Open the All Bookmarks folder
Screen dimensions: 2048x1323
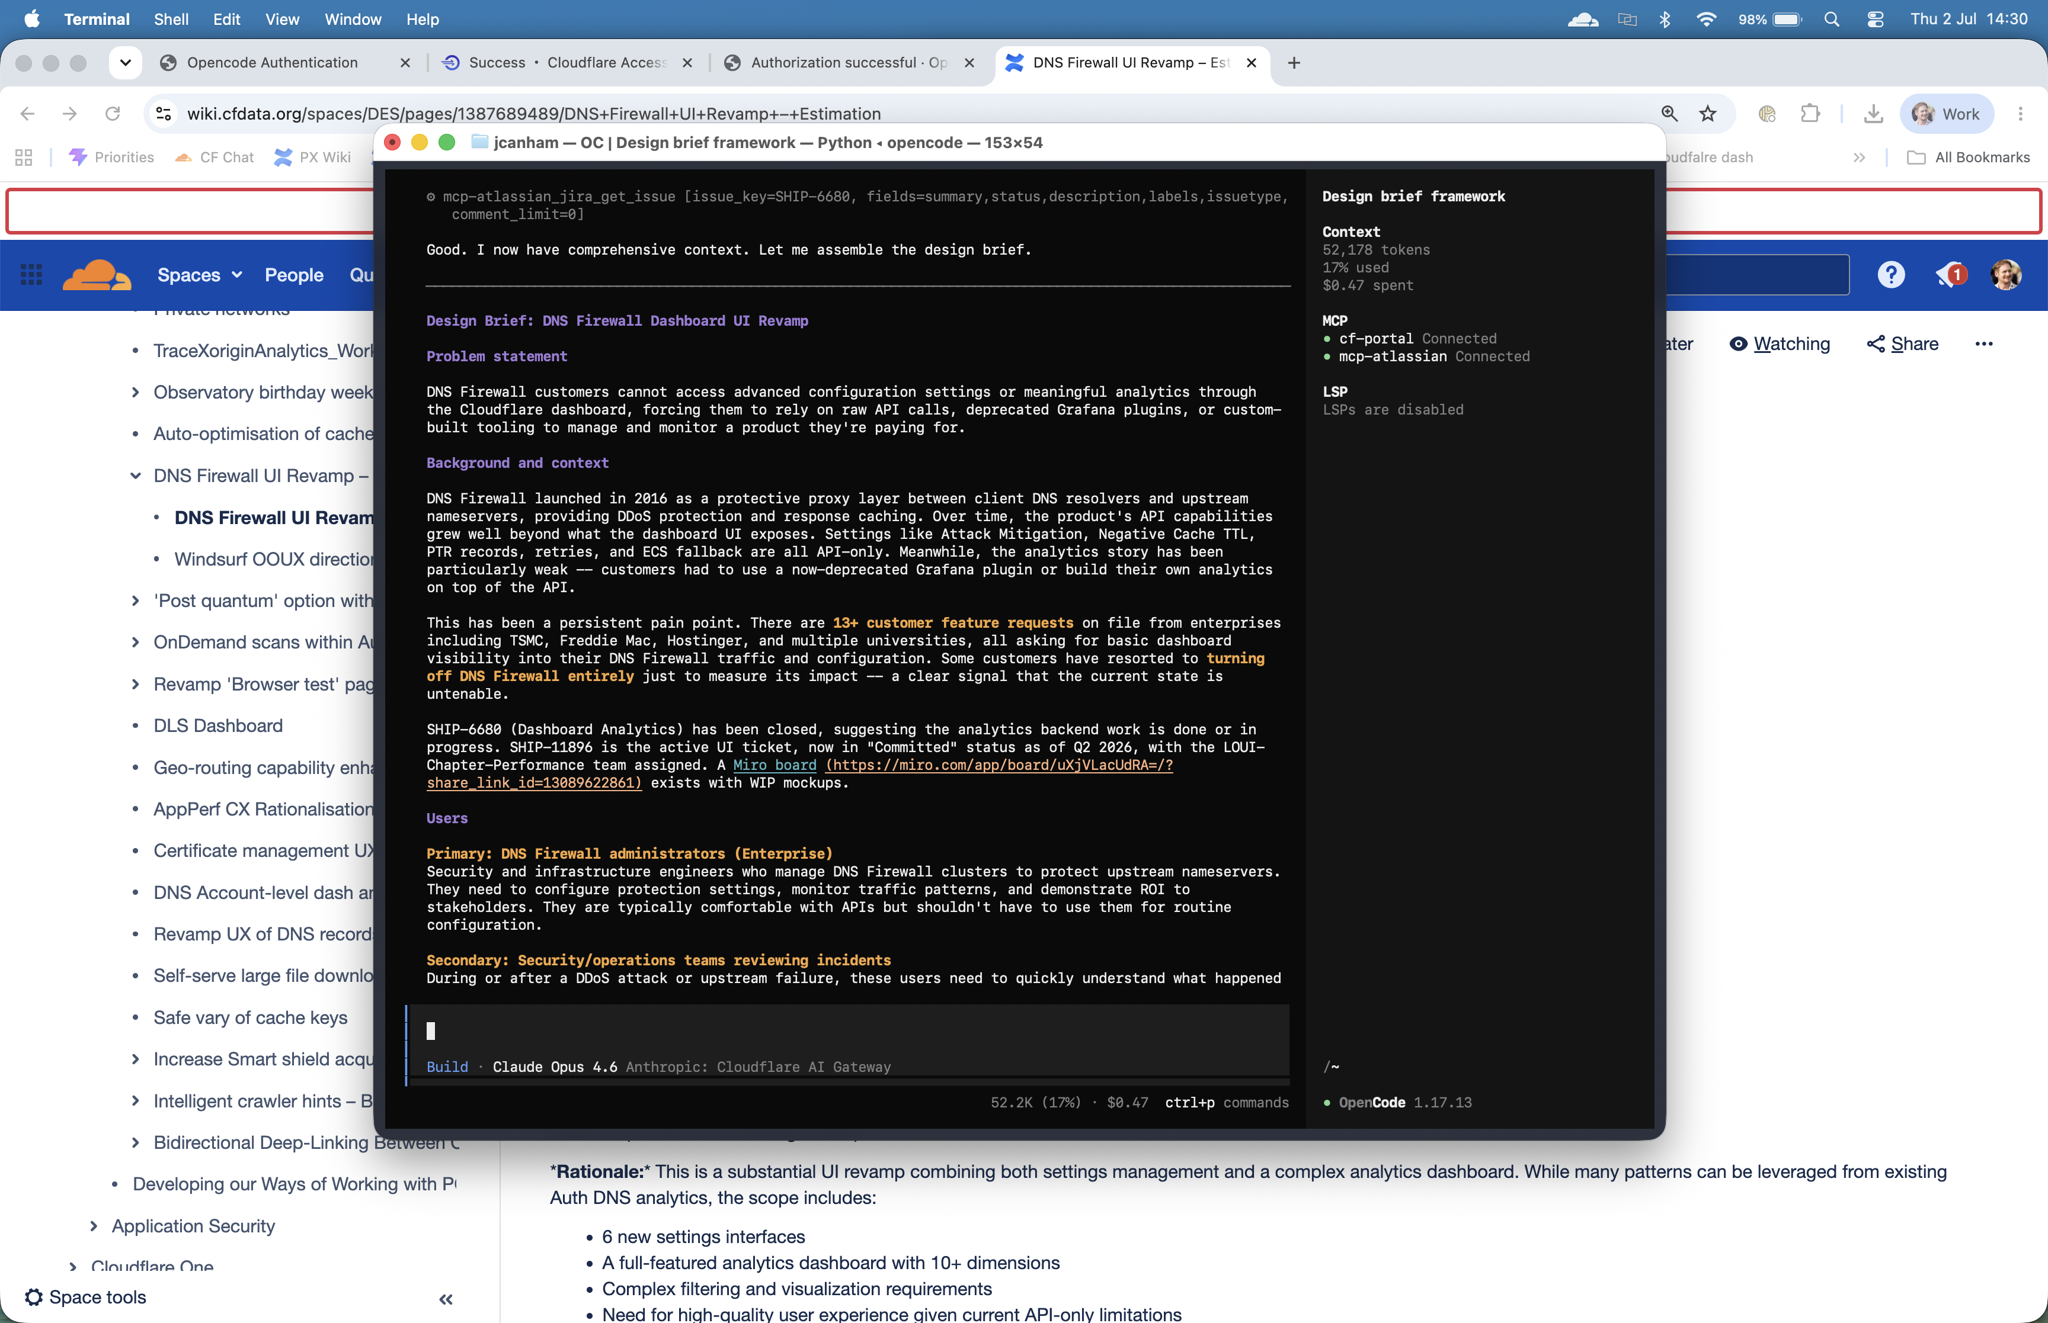click(x=1968, y=157)
